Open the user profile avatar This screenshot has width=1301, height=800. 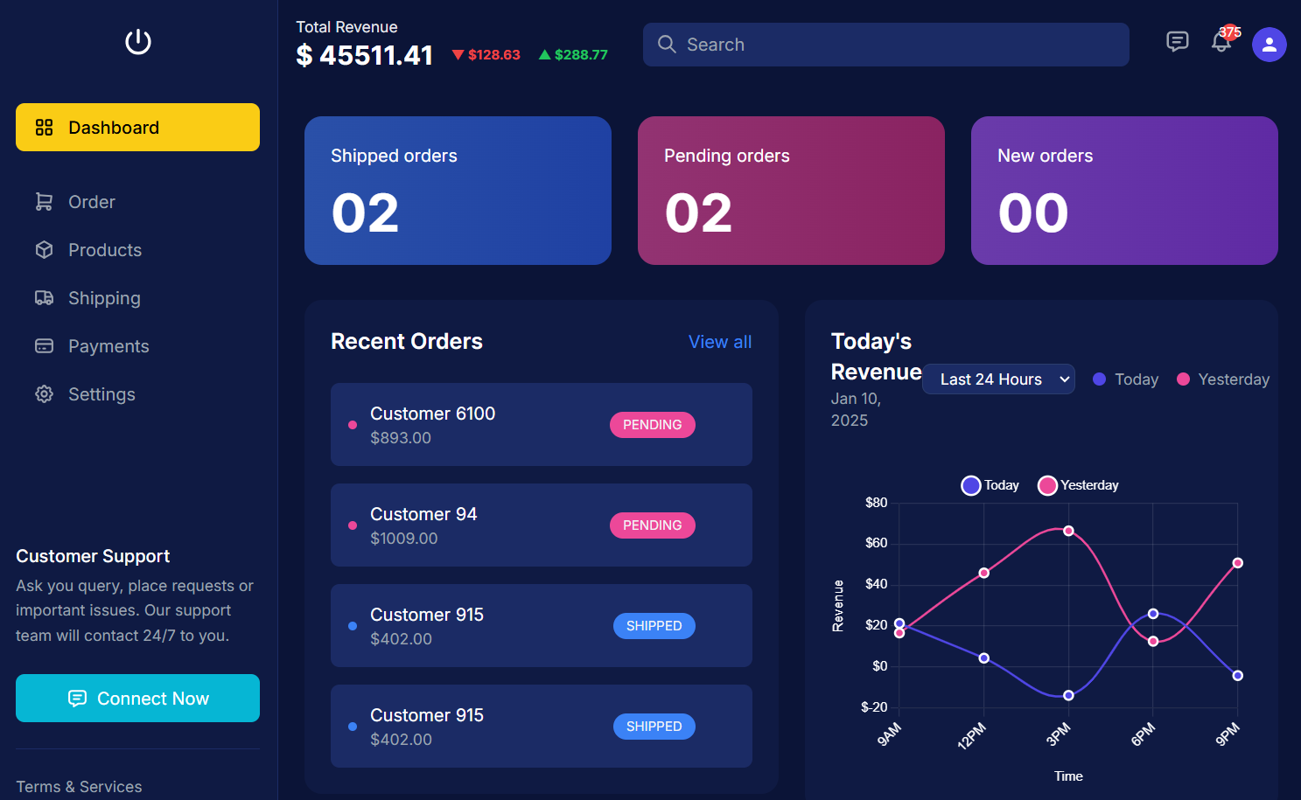pyautogui.click(x=1270, y=45)
